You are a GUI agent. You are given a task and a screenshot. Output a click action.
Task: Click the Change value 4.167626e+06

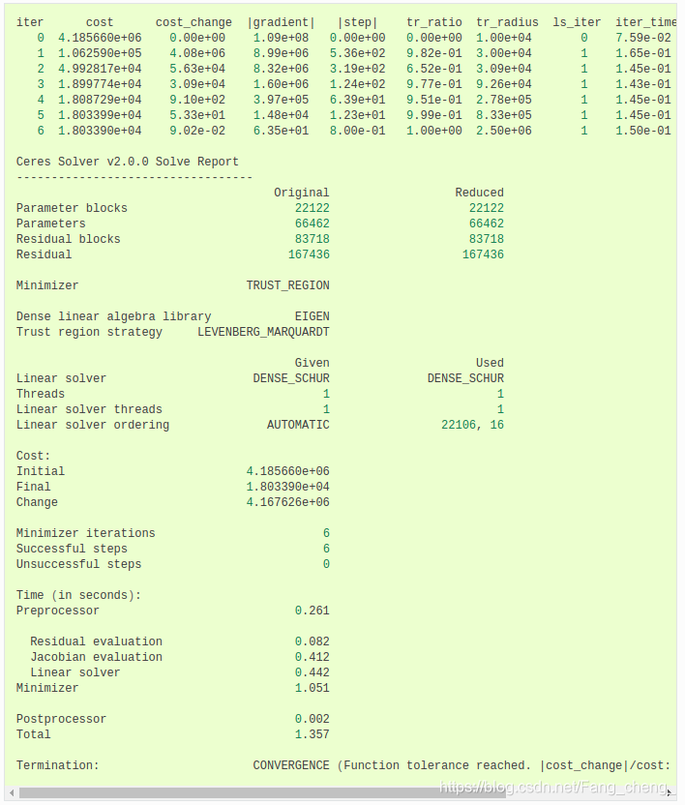tap(288, 502)
